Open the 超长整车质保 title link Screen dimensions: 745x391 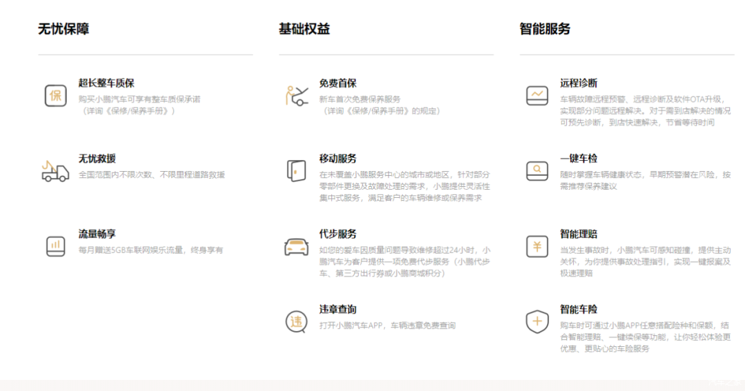point(106,83)
